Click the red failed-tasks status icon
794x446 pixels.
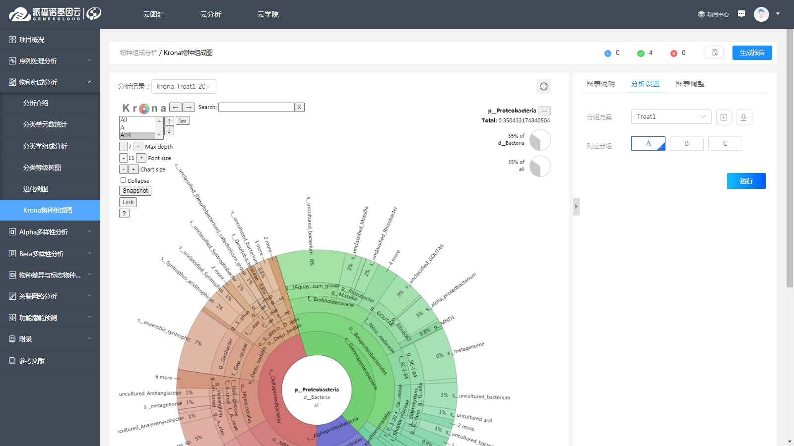tap(674, 54)
